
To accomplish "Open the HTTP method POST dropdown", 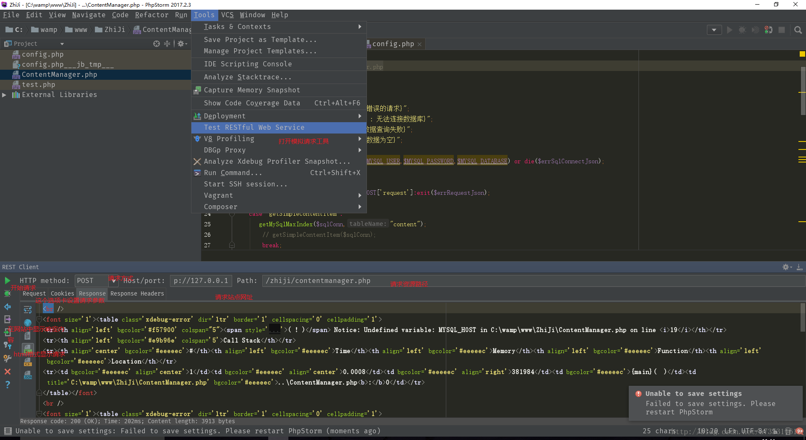I will pos(113,281).
